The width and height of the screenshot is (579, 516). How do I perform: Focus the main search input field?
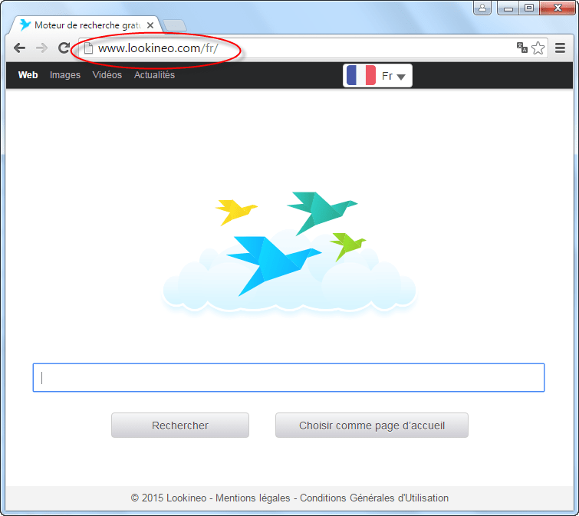coord(289,377)
